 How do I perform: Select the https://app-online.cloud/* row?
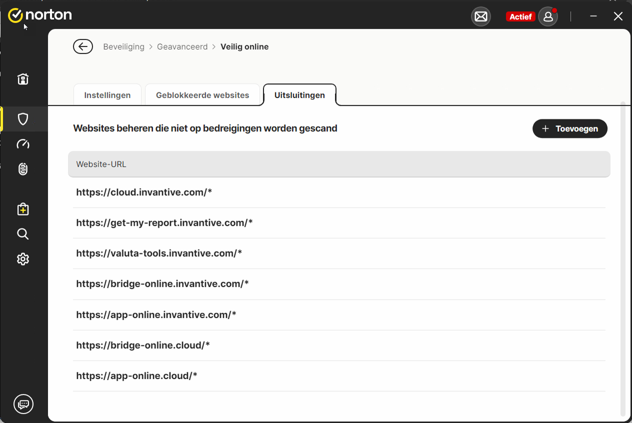click(x=339, y=376)
